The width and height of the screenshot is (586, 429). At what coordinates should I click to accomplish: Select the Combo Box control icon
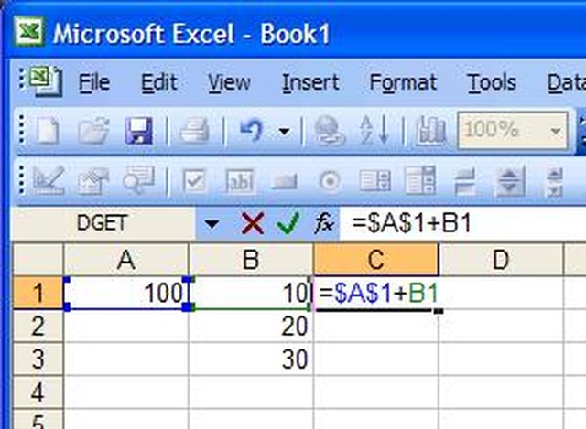[420, 180]
